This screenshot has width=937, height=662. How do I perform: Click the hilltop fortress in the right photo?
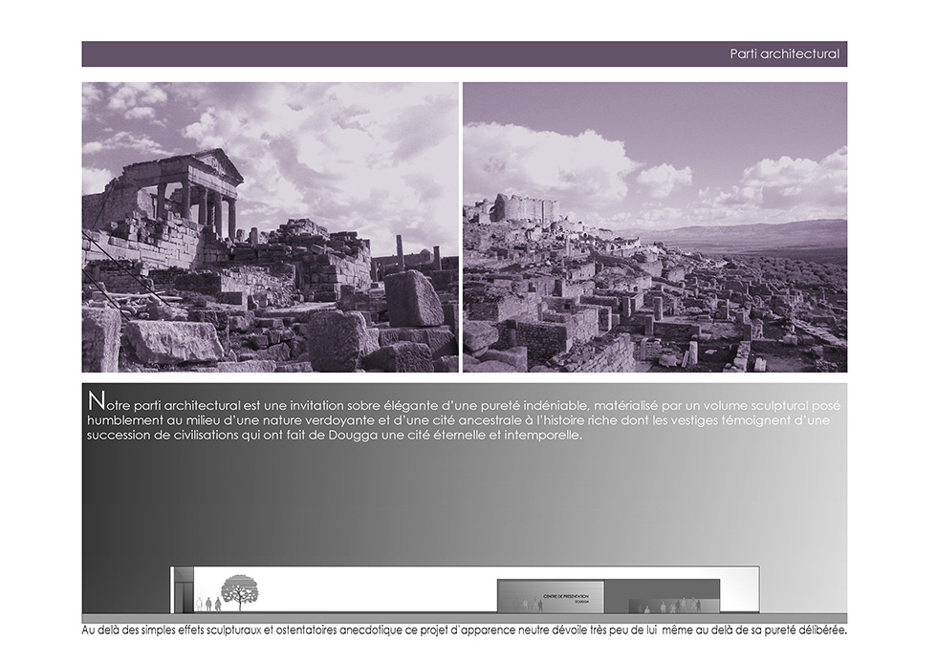(522, 207)
